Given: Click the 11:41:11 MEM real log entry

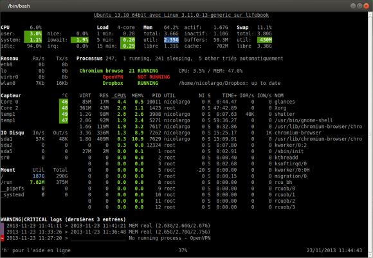Looking at the screenshot, I should point(108,225).
